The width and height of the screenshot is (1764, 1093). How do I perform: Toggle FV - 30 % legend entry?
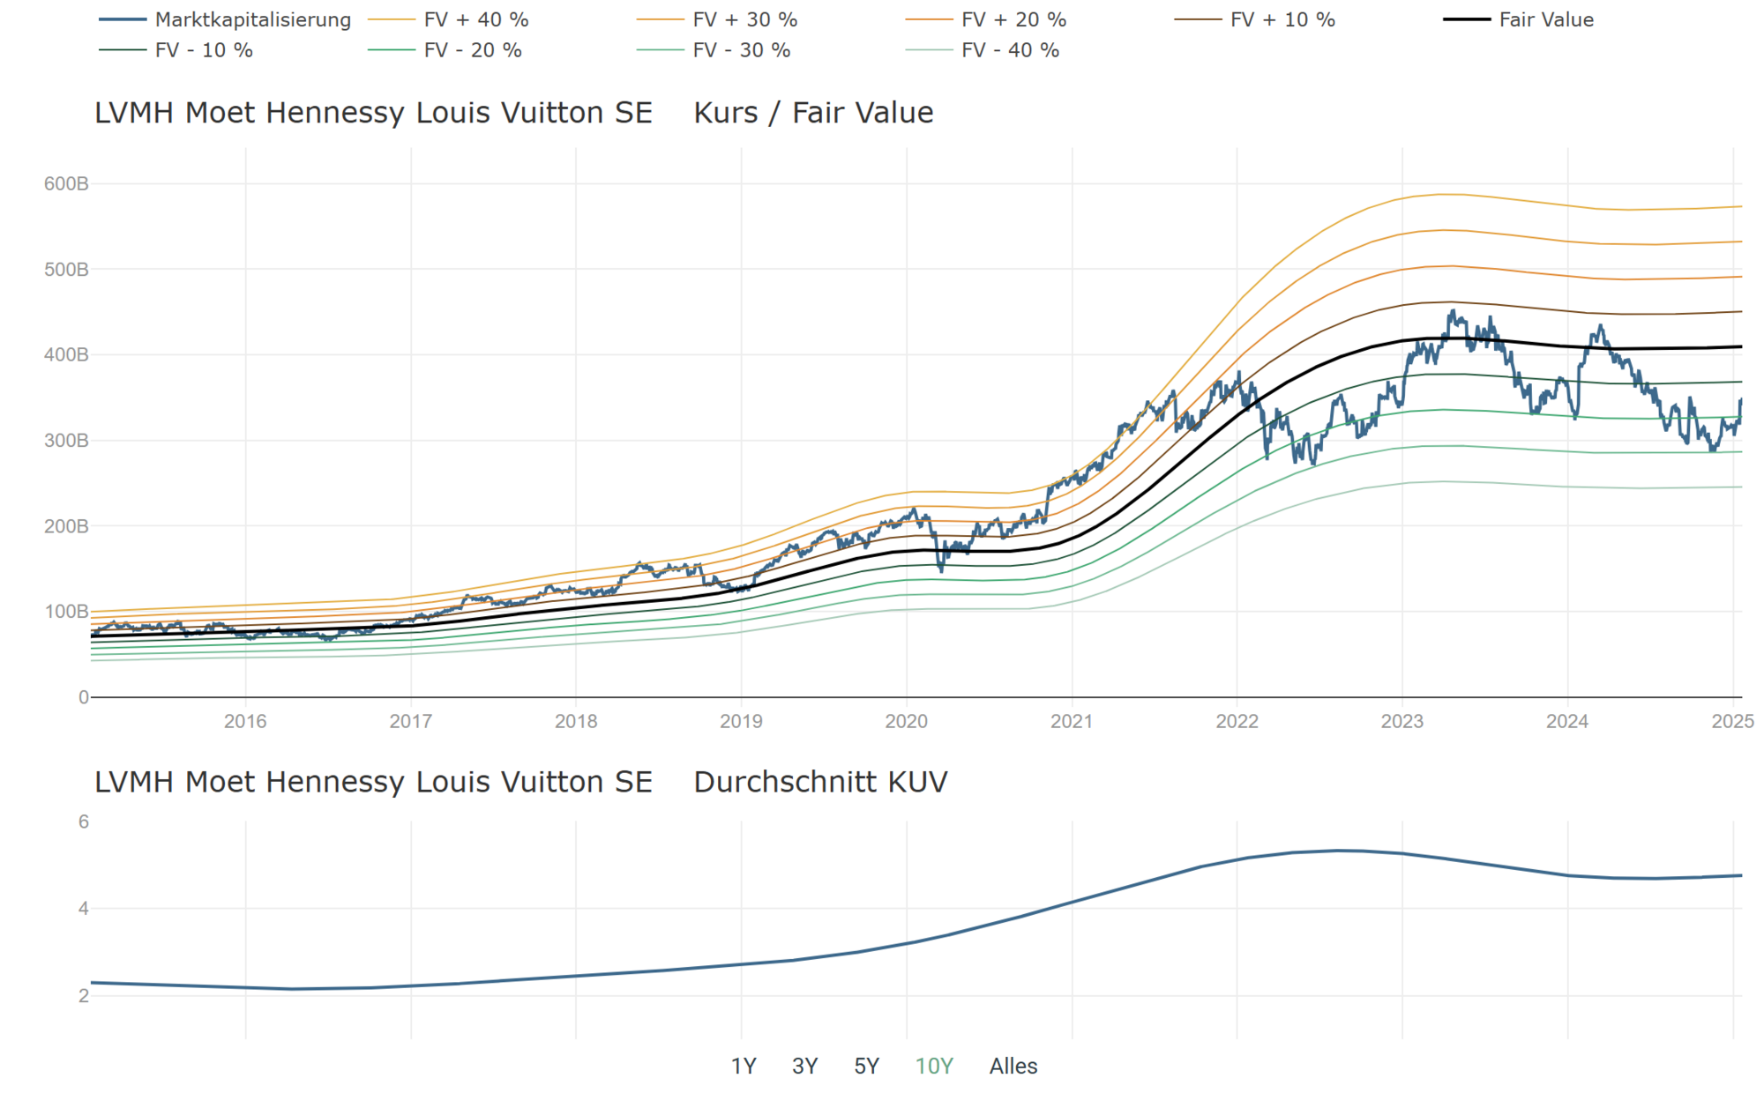point(742,50)
